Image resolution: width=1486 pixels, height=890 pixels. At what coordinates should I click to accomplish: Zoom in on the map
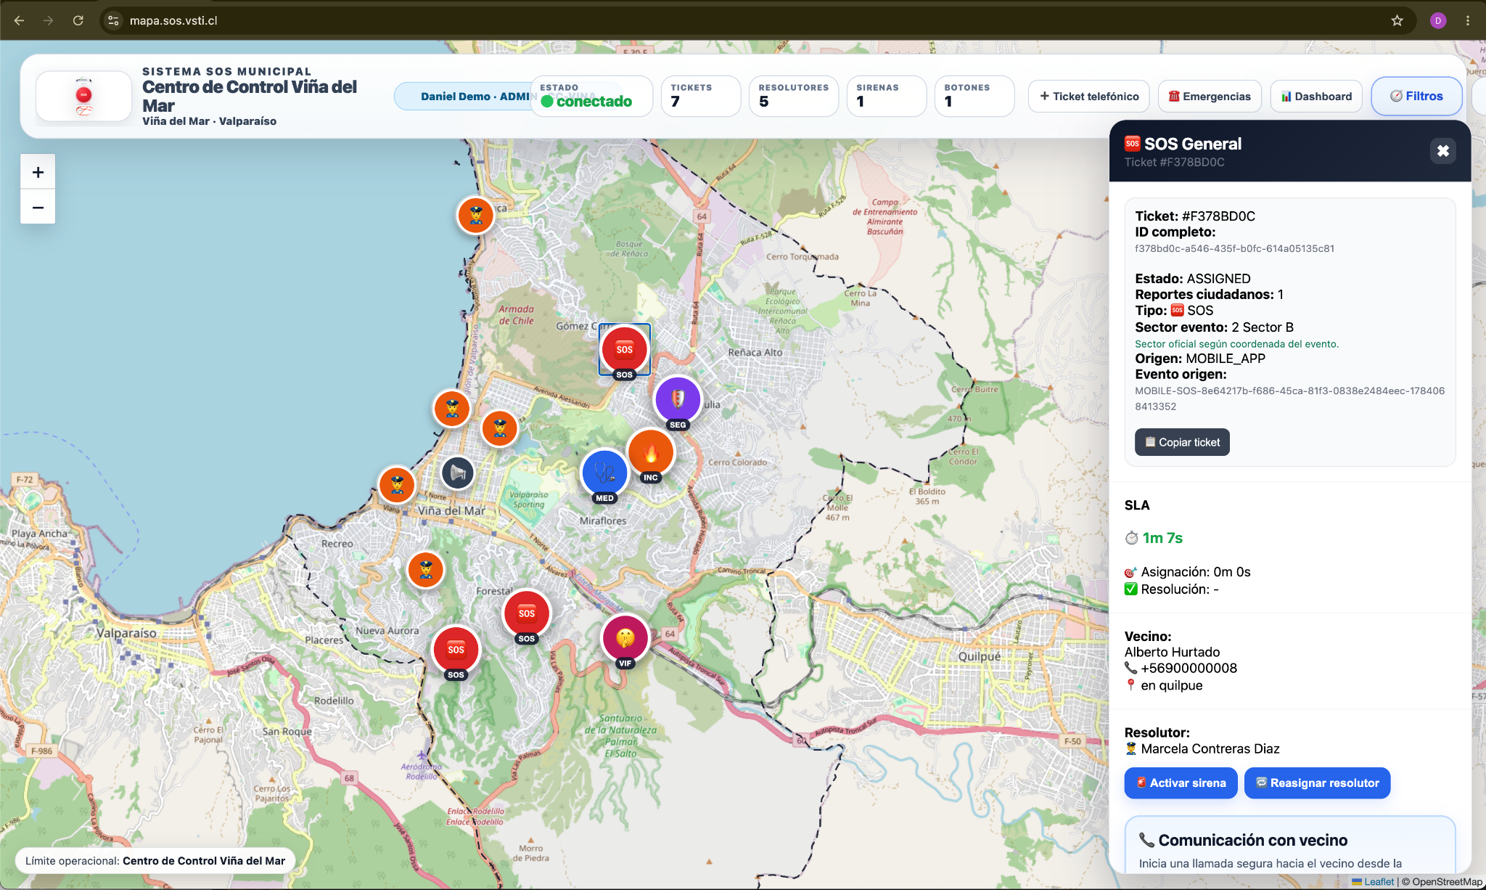click(x=38, y=172)
